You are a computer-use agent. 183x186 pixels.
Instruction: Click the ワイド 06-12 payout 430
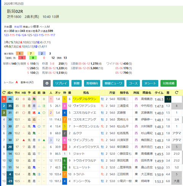click(126, 64)
